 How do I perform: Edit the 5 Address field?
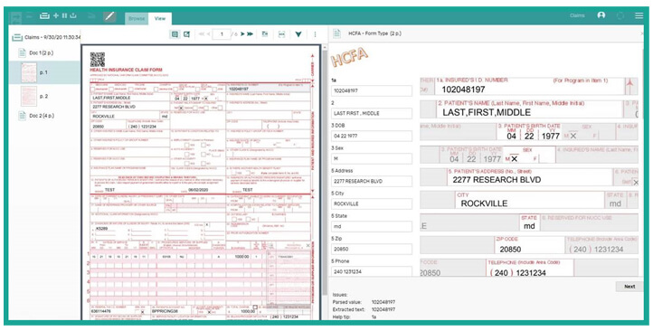[372, 181]
